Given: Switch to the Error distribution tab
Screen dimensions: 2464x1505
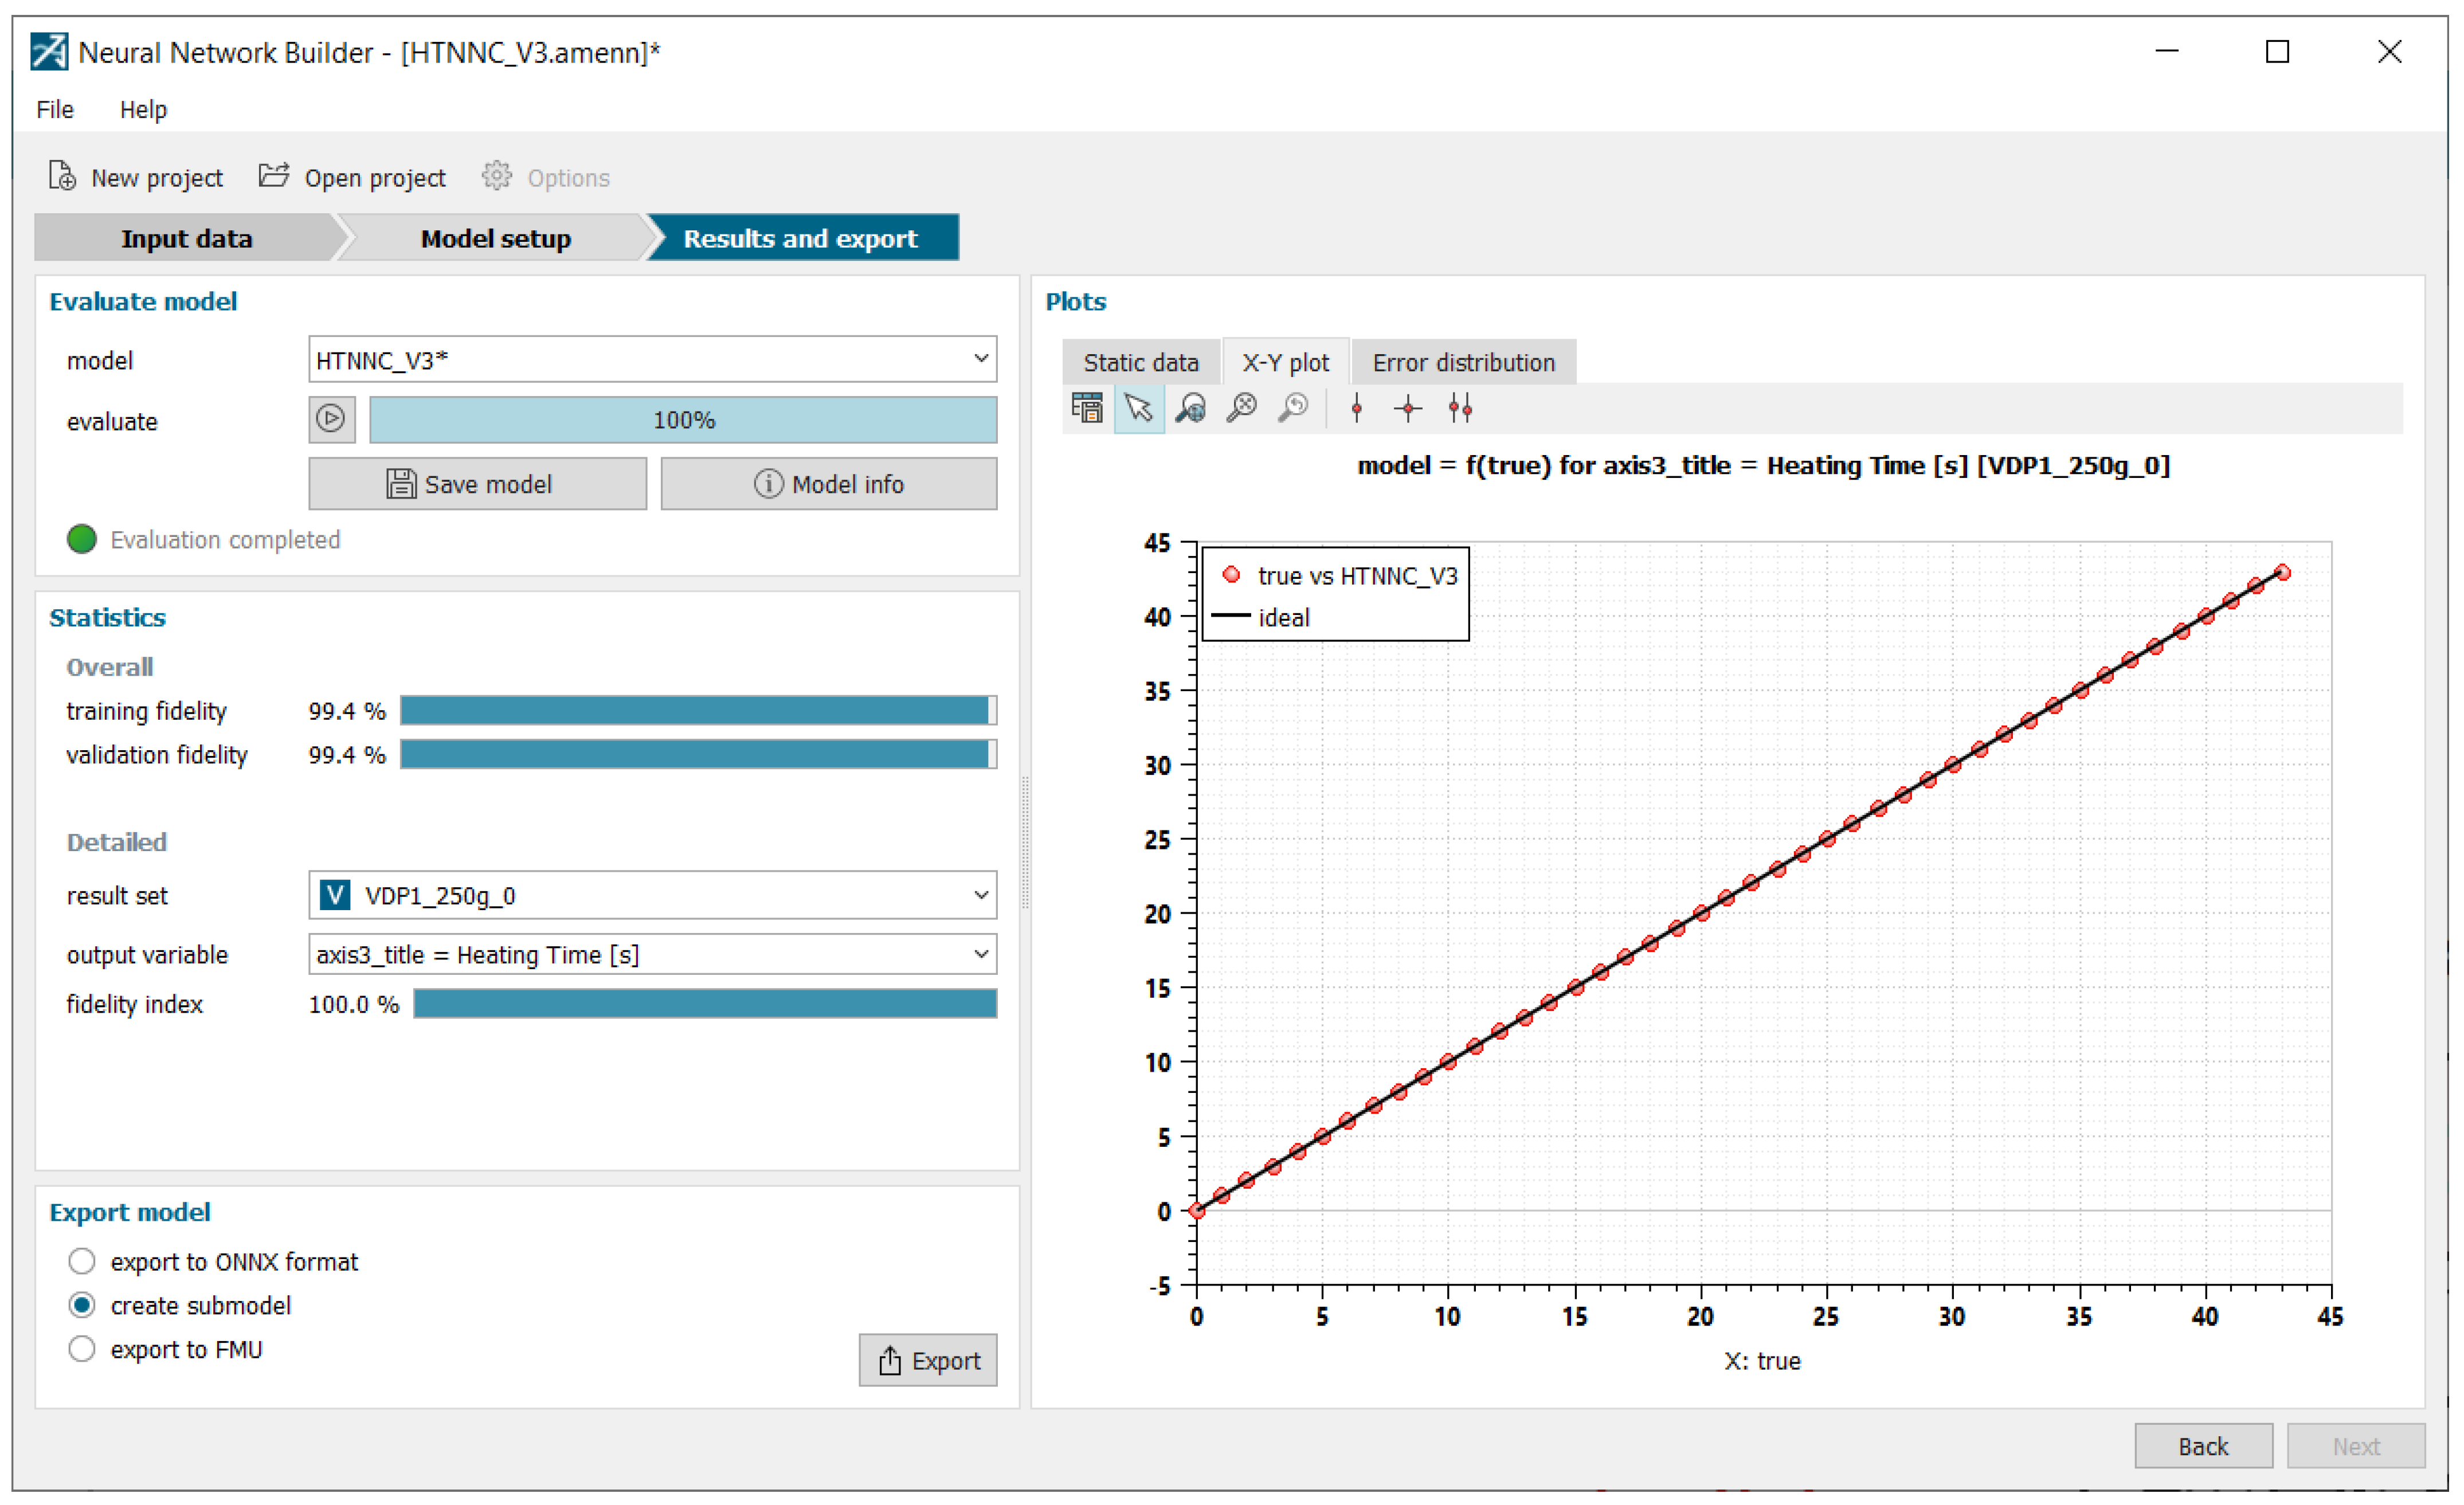Looking at the screenshot, I should click(1463, 362).
